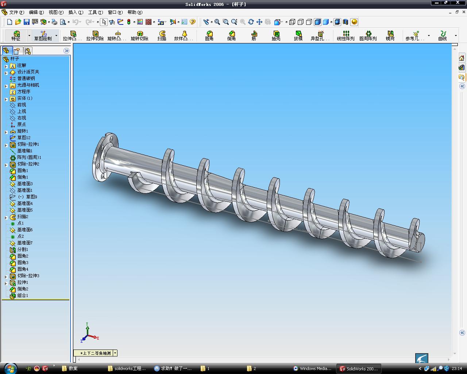Image resolution: width=467 pixels, height=374 pixels.
Task: Open the 插入(I) menu
Action: (76, 12)
